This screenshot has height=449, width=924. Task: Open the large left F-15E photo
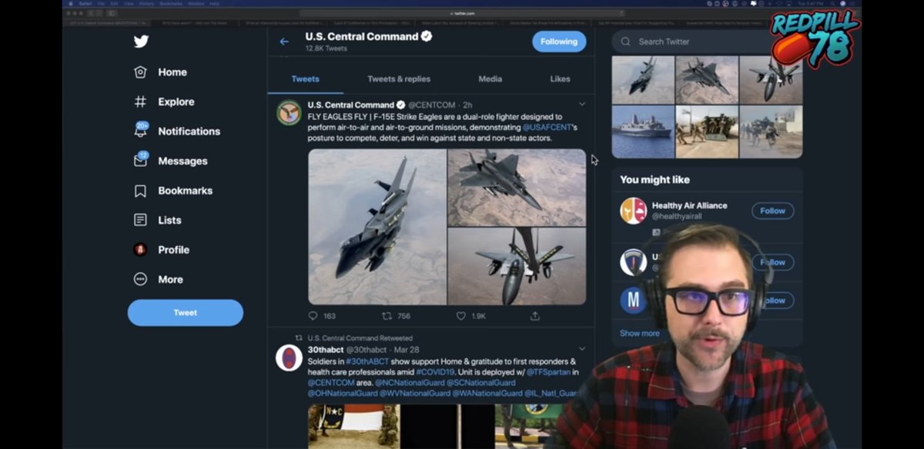(x=377, y=227)
